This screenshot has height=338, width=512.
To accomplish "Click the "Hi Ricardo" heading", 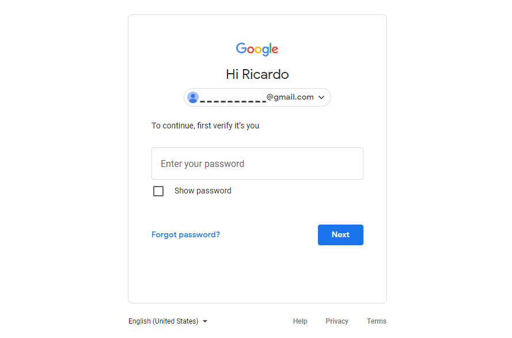I will tap(257, 74).
